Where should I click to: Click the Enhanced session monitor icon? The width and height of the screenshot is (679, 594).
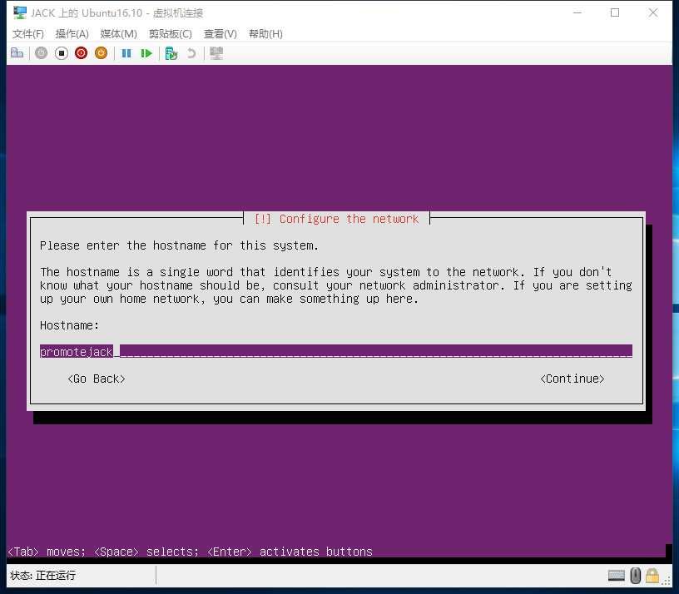click(216, 53)
